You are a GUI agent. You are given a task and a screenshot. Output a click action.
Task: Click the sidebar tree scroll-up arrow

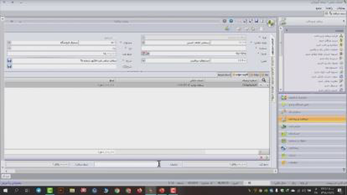click(281, 28)
